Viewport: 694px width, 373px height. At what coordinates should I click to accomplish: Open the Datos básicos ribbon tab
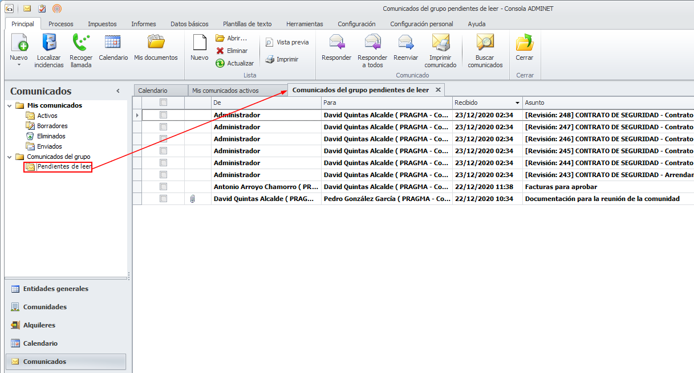(x=189, y=24)
